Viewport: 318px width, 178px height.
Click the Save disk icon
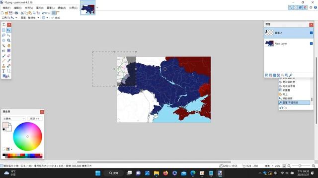point(10,13)
